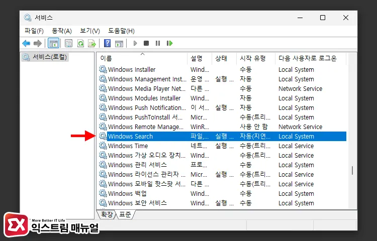Click the gear icon beside Windows 관리 서비스

[103, 165]
